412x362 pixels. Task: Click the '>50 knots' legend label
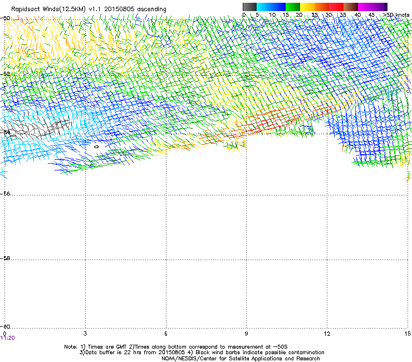pos(396,15)
